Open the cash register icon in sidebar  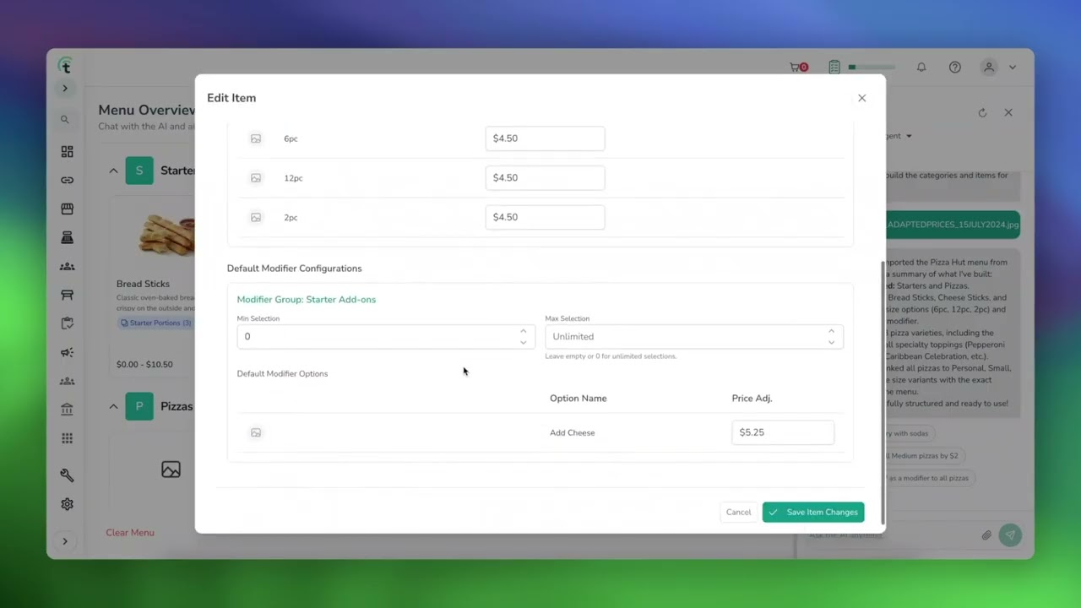point(67,238)
